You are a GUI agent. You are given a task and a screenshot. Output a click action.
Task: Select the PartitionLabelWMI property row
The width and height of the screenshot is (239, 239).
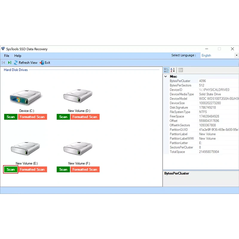point(204,138)
